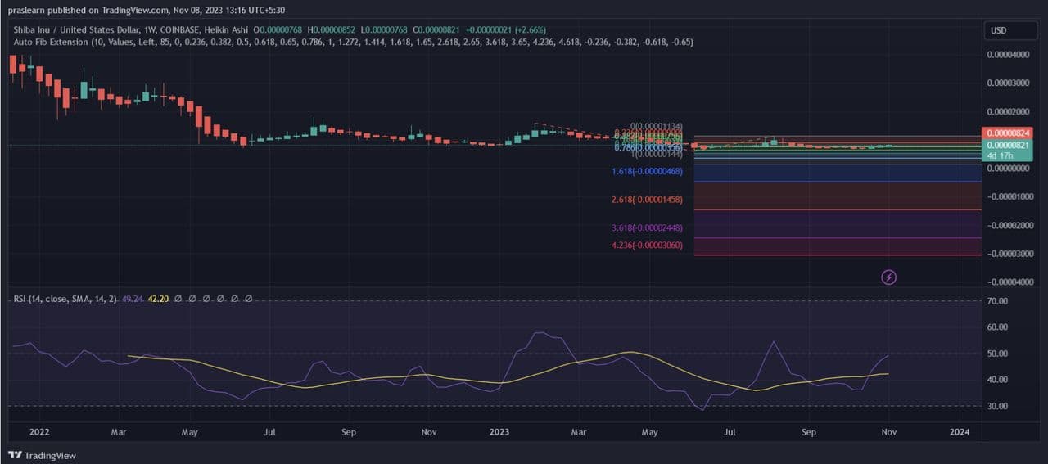Viewport: 1048px width, 464px height.
Task: Click the green 0.00000821 current price label
Action: 1008,144
